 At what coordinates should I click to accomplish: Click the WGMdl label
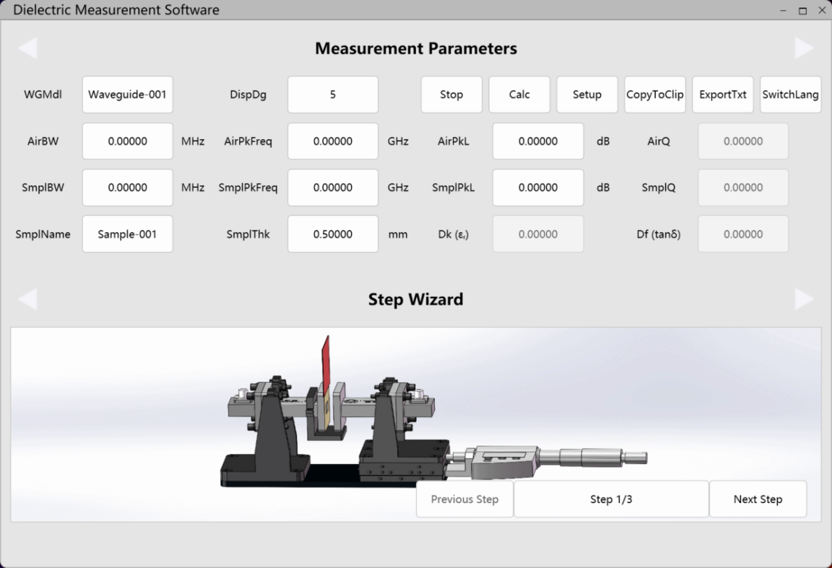43,94
